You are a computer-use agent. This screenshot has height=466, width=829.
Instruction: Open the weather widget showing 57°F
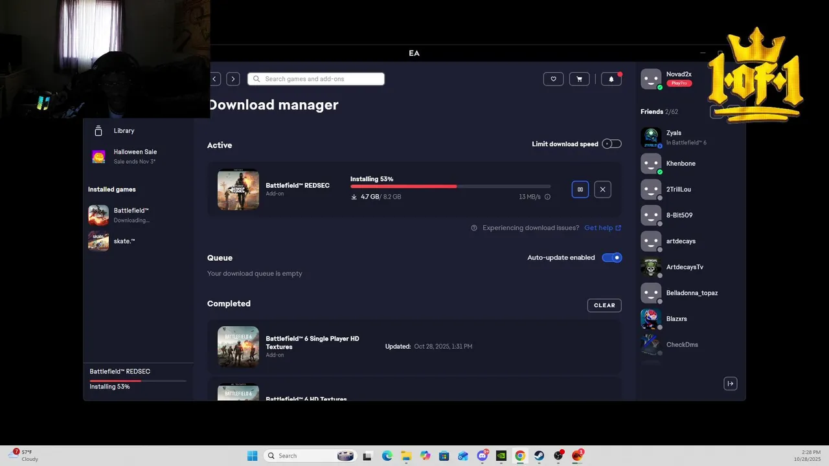[23, 456]
